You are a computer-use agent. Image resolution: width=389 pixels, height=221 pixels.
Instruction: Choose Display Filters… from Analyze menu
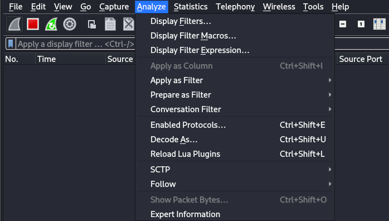235,21
